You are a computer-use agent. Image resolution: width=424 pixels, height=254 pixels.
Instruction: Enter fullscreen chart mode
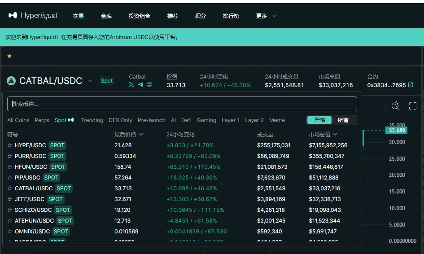(x=413, y=106)
